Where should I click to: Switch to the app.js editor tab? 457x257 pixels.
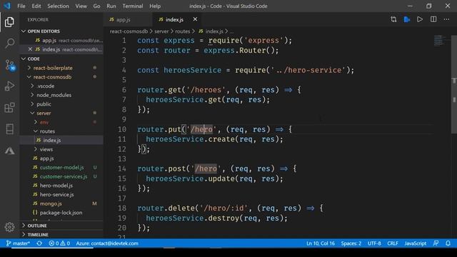127,19
